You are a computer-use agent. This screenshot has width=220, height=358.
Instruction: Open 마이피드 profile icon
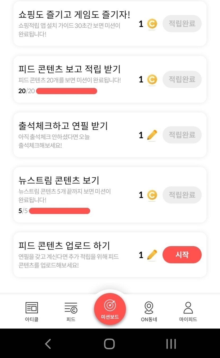[188, 309]
